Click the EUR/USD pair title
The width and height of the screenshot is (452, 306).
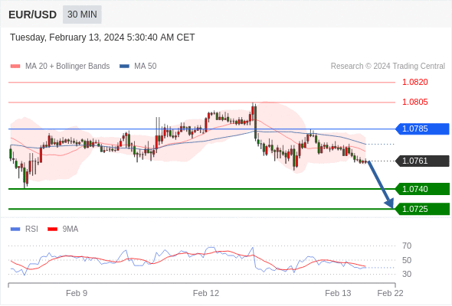coord(33,15)
